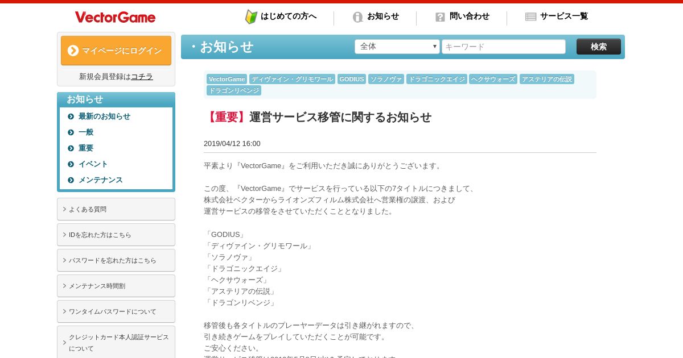Focus the キーワード search field

coord(504,47)
